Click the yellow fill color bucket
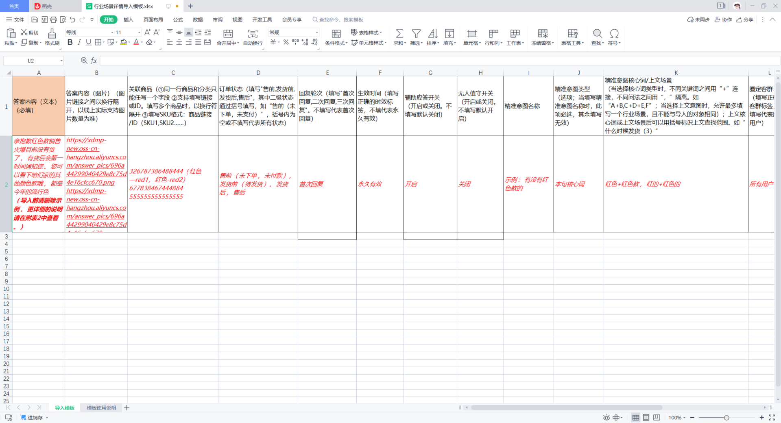Screen dimensions: 781x423 [x=123, y=42]
